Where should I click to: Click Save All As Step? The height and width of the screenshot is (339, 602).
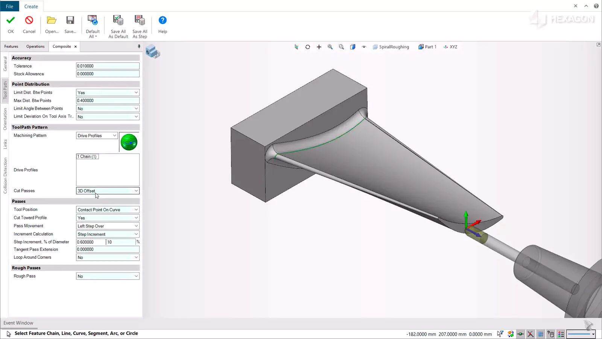point(140,26)
